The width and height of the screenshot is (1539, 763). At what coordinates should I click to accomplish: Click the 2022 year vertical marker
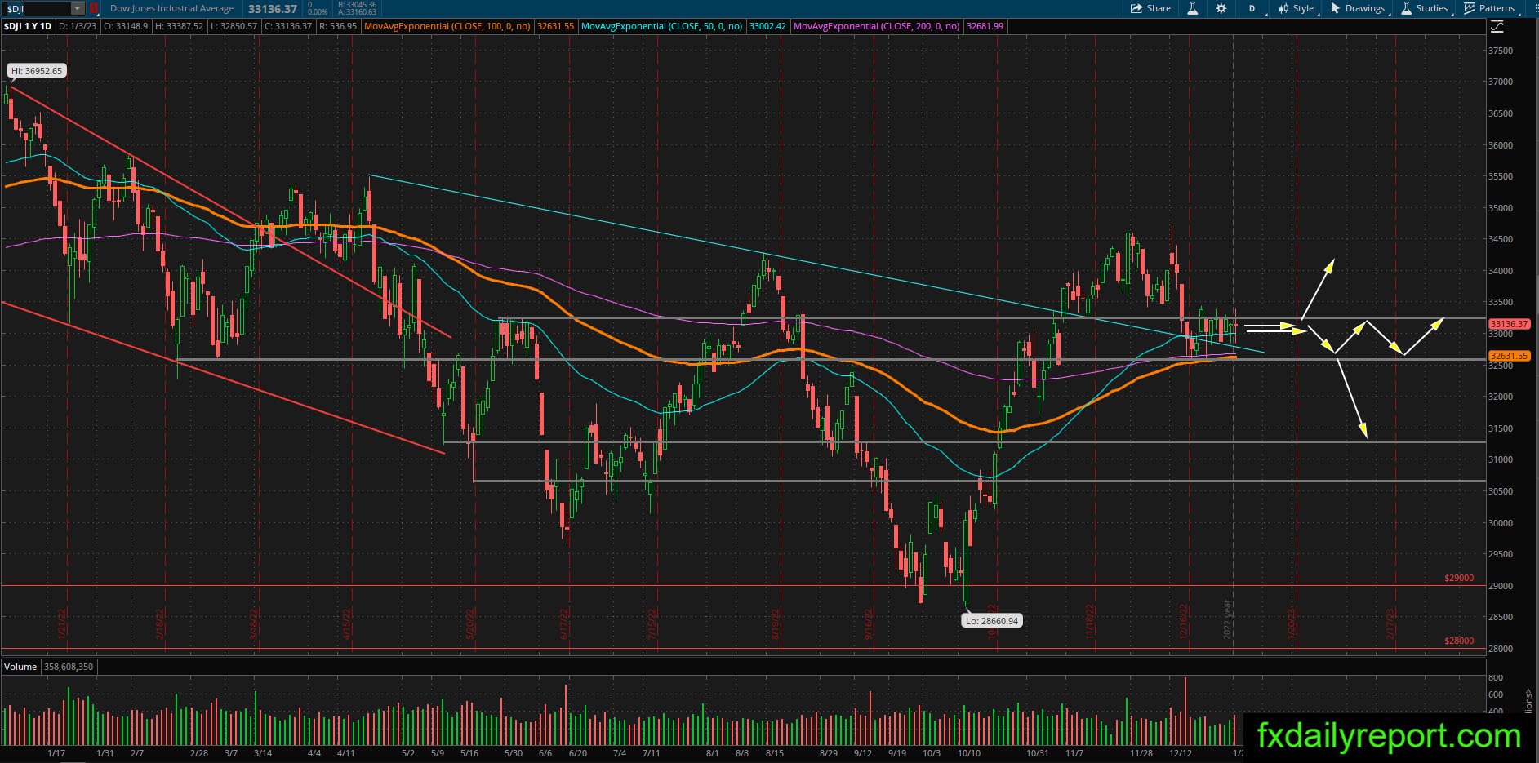[1228, 620]
